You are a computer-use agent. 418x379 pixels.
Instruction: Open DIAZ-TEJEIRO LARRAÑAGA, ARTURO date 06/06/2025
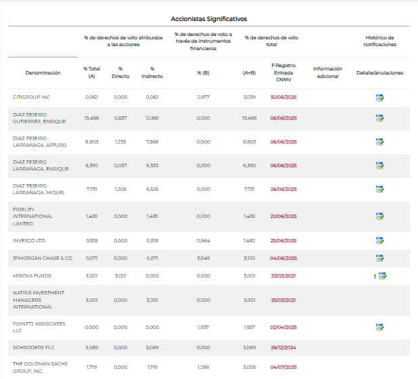click(x=283, y=141)
